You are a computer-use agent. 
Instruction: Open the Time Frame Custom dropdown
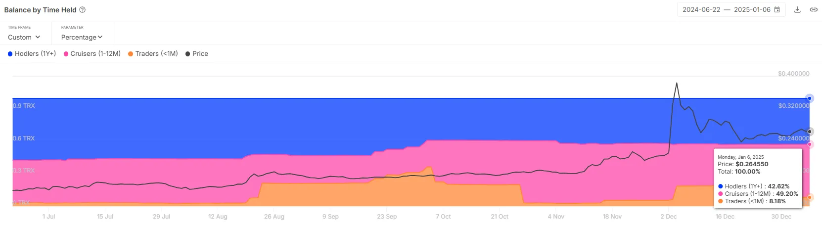point(24,37)
